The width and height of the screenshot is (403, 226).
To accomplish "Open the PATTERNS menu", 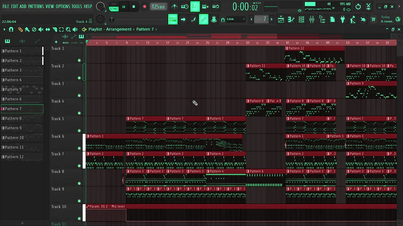I will coord(36,6).
